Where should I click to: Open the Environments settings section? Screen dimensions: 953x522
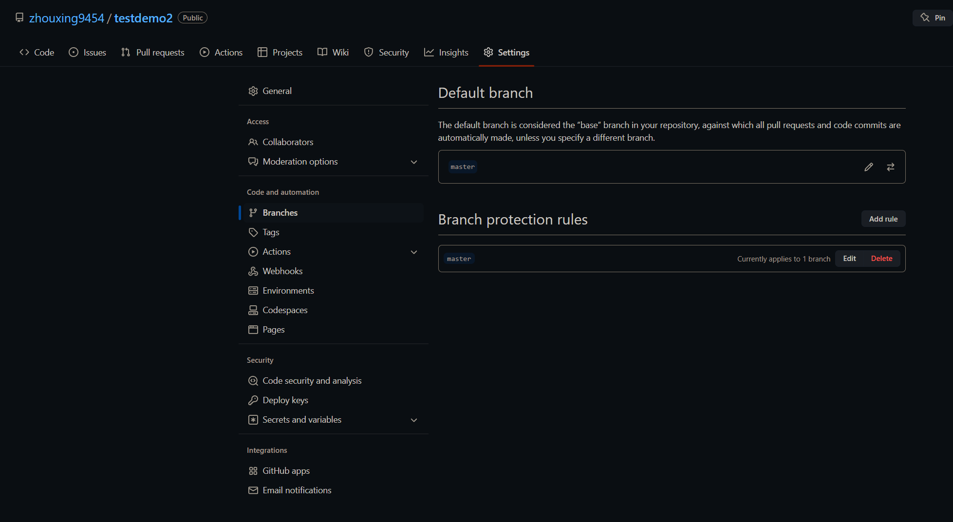point(288,291)
